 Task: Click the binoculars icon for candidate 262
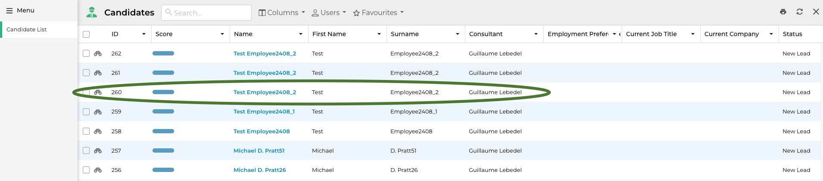[x=98, y=53]
